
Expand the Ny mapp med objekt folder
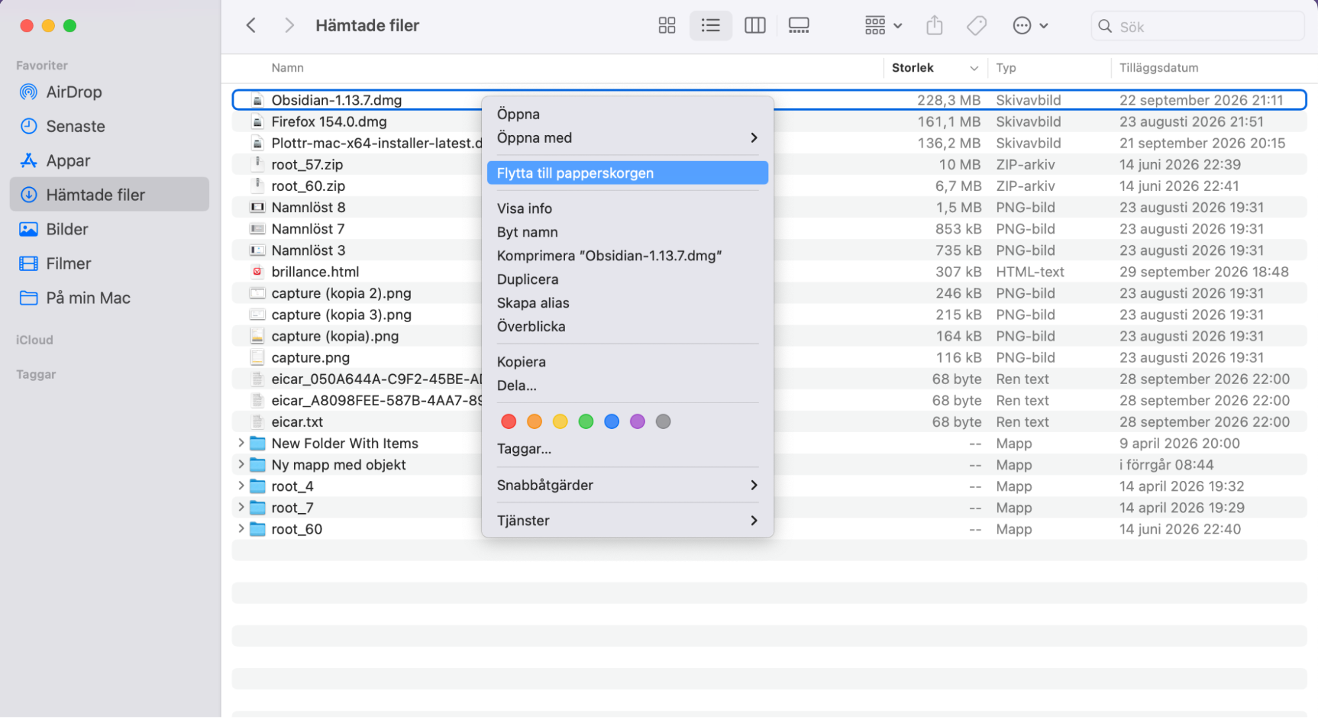coord(241,465)
